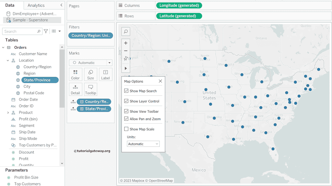
Task: Disable Allow Pan and Zoom
Action: pos(126,119)
